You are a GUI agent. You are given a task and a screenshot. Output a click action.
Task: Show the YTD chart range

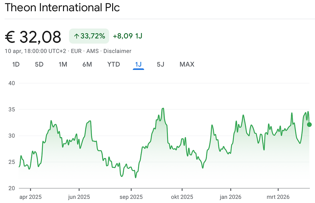113,64
